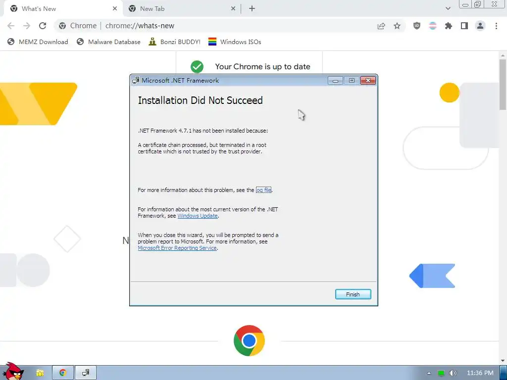507x380 pixels.
Task: Share this page icon in address bar
Action: pos(381,26)
